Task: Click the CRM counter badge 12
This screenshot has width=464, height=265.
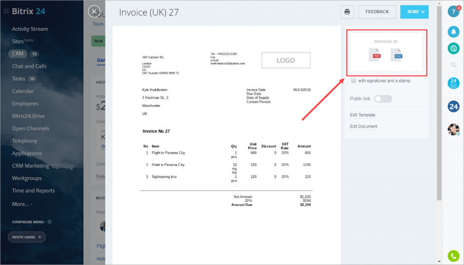Action: (34, 54)
